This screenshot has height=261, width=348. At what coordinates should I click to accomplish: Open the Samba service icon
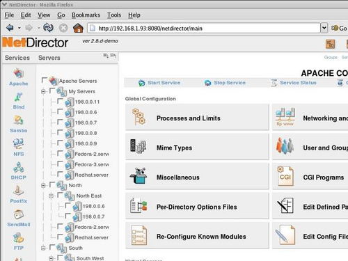18,120
